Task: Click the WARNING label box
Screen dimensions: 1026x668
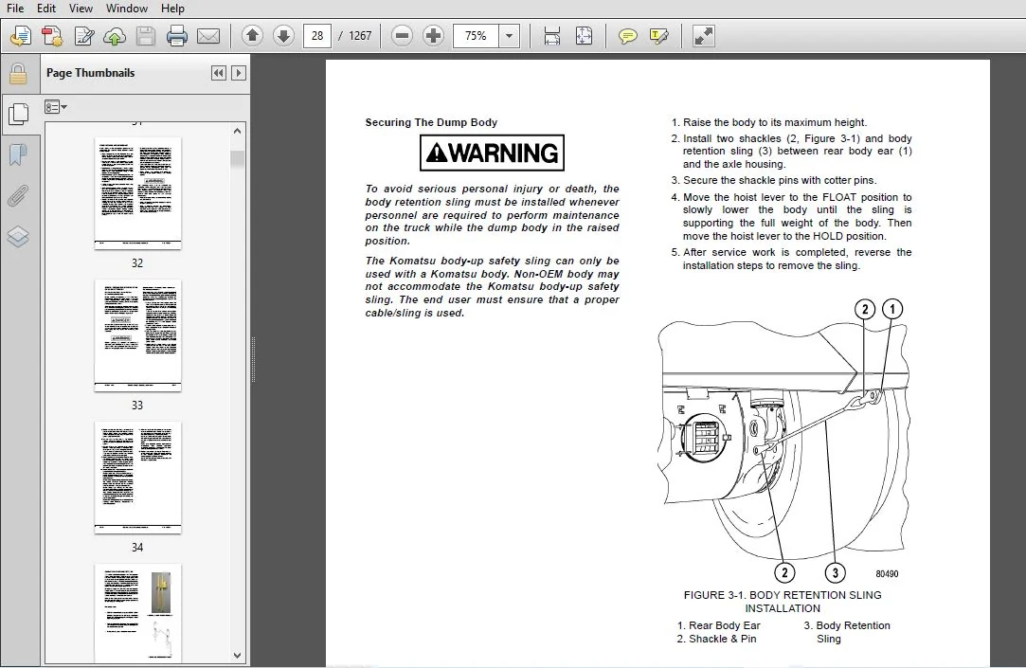Action: tap(492, 153)
